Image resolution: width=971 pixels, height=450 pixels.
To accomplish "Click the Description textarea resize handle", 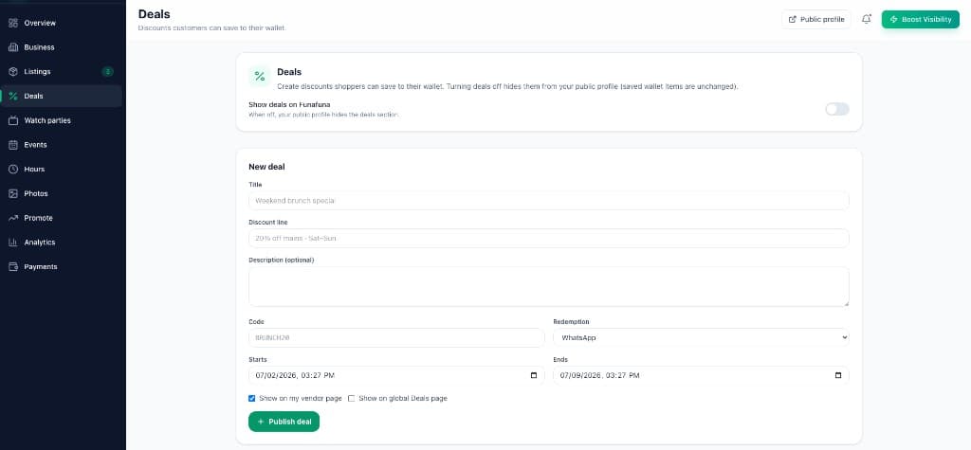I will 846,303.
